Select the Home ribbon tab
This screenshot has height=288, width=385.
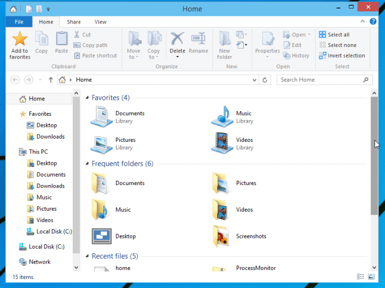(x=46, y=22)
